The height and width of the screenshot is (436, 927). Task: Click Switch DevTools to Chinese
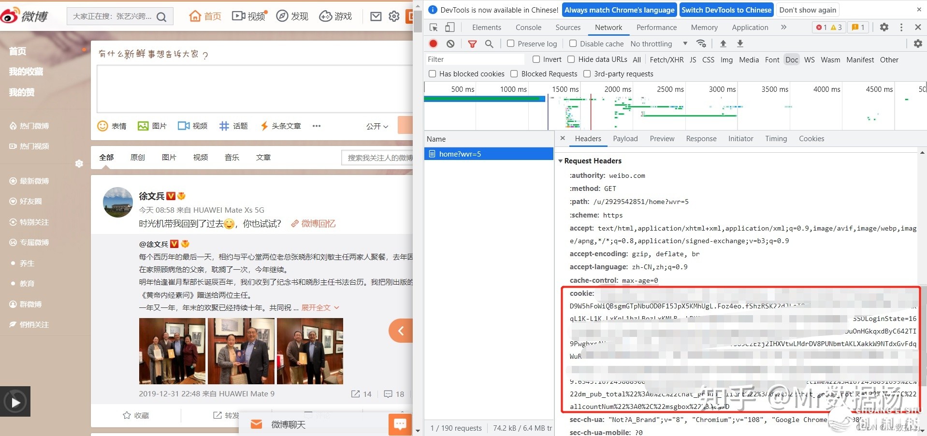pos(726,10)
